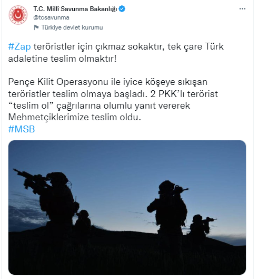Click the blue verified badge icon
Viewport: 258px width, 279px height.
point(122,9)
